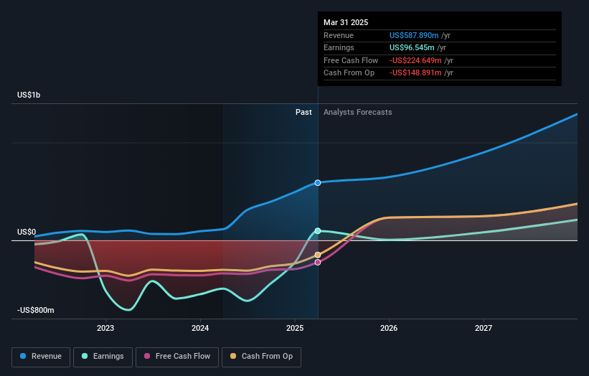Click the Cash From Op label in tooltip

[349, 73]
